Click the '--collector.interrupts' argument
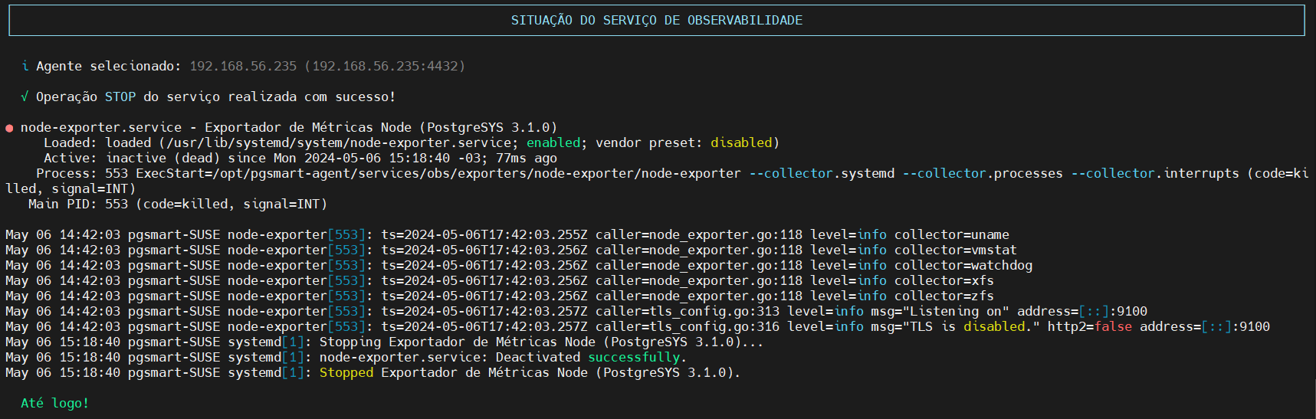The image size is (1316, 419). [x=1155, y=174]
